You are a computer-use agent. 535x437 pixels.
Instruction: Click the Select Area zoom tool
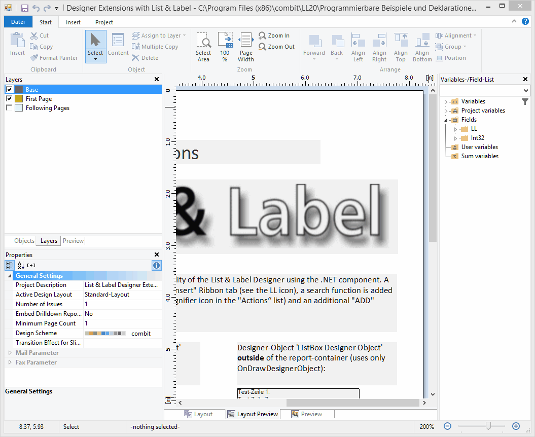[203, 47]
